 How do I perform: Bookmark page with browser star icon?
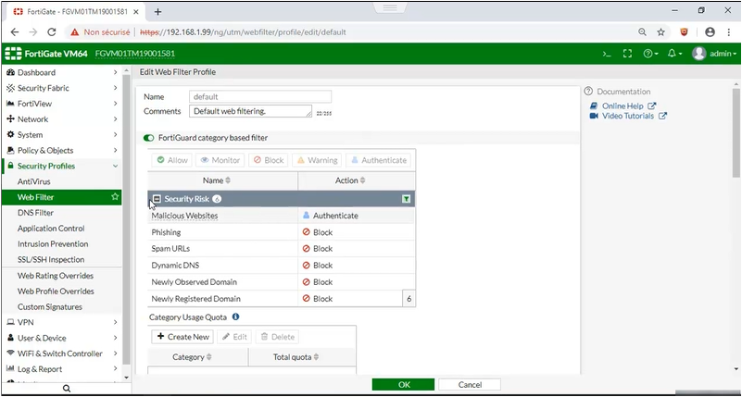click(661, 31)
